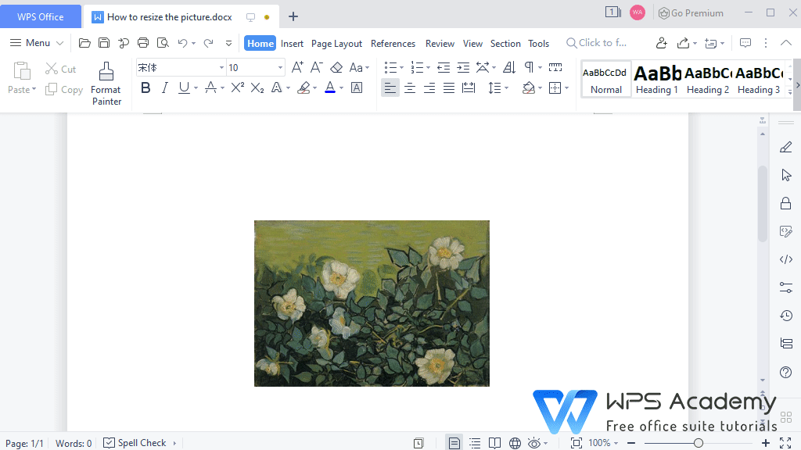Open help from the sidebar question mark
Viewport: 801px width, 450px height.
tap(786, 372)
